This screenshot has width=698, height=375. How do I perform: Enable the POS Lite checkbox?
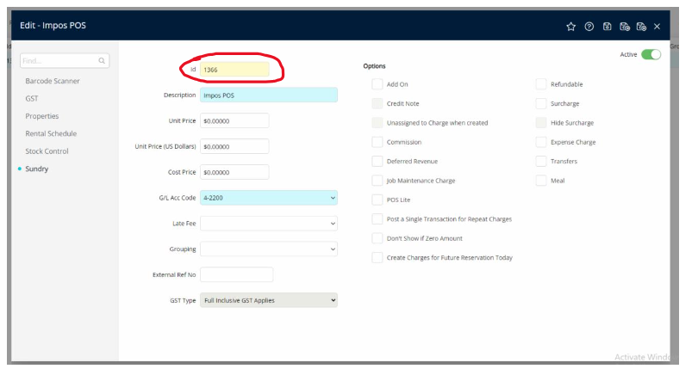tap(377, 200)
